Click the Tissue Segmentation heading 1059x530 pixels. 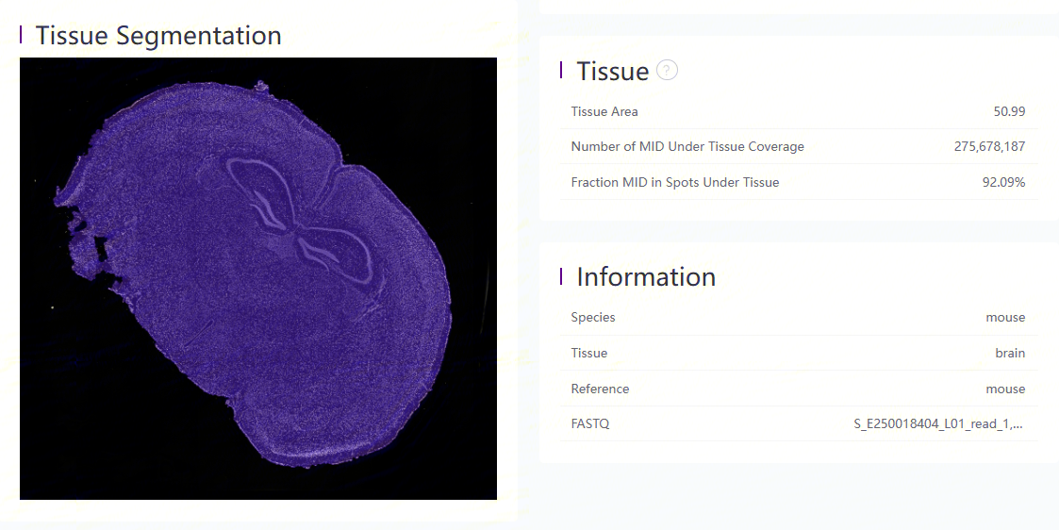[x=158, y=35]
